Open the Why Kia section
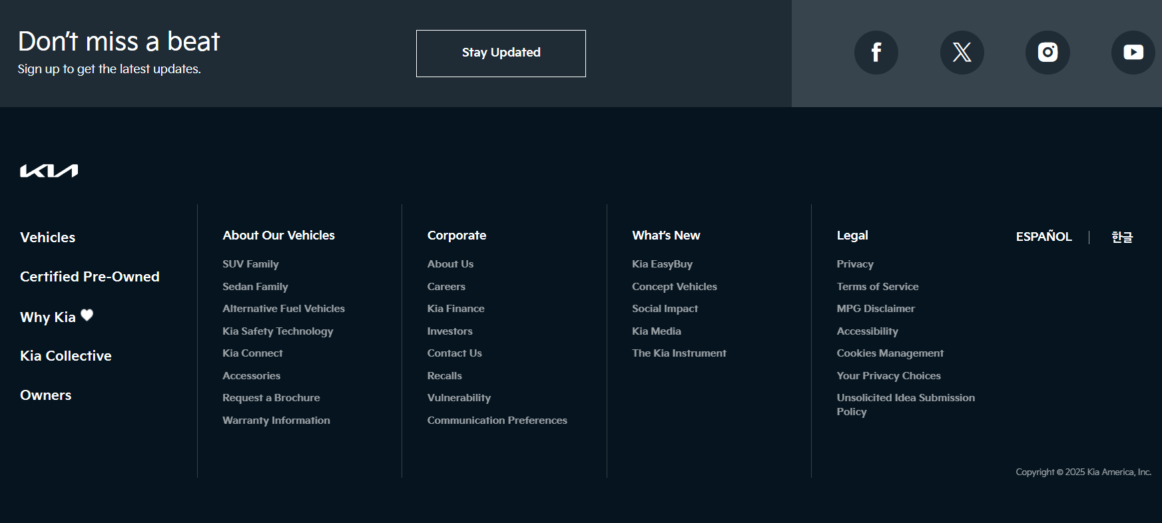This screenshot has width=1162, height=523. point(57,317)
